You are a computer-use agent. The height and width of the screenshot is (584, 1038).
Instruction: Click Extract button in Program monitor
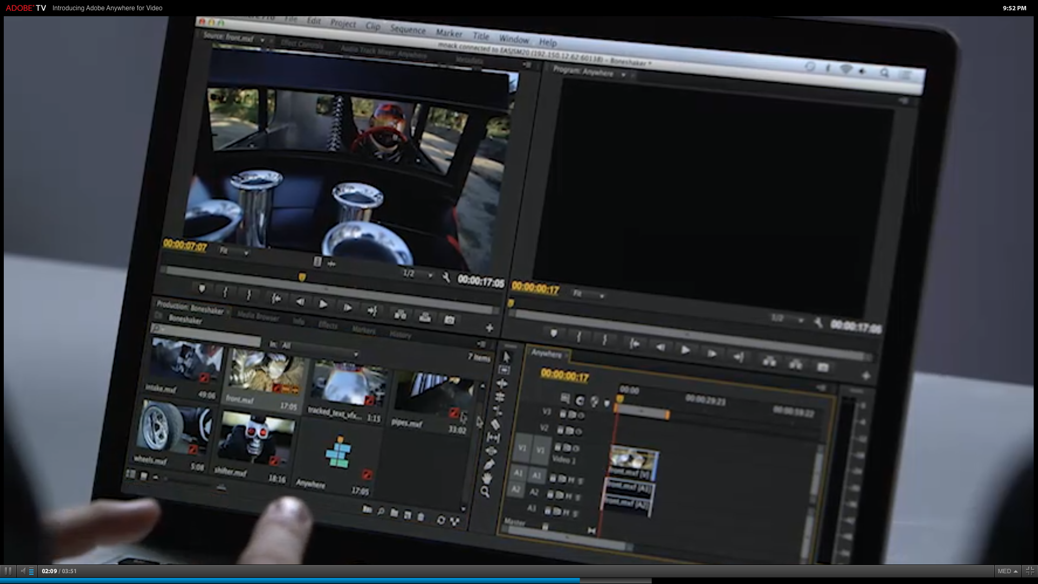coord(796,364)
